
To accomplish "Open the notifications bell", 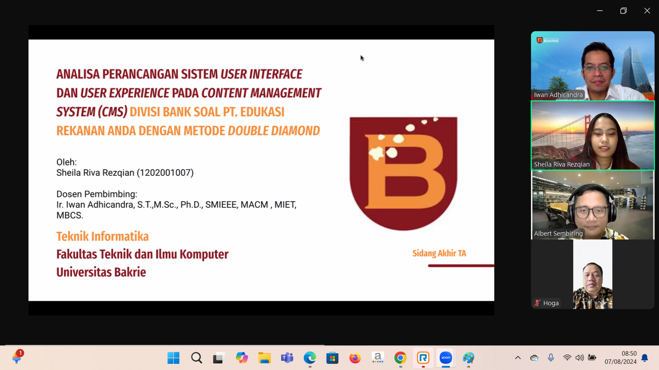I will (x=645, y=358).
